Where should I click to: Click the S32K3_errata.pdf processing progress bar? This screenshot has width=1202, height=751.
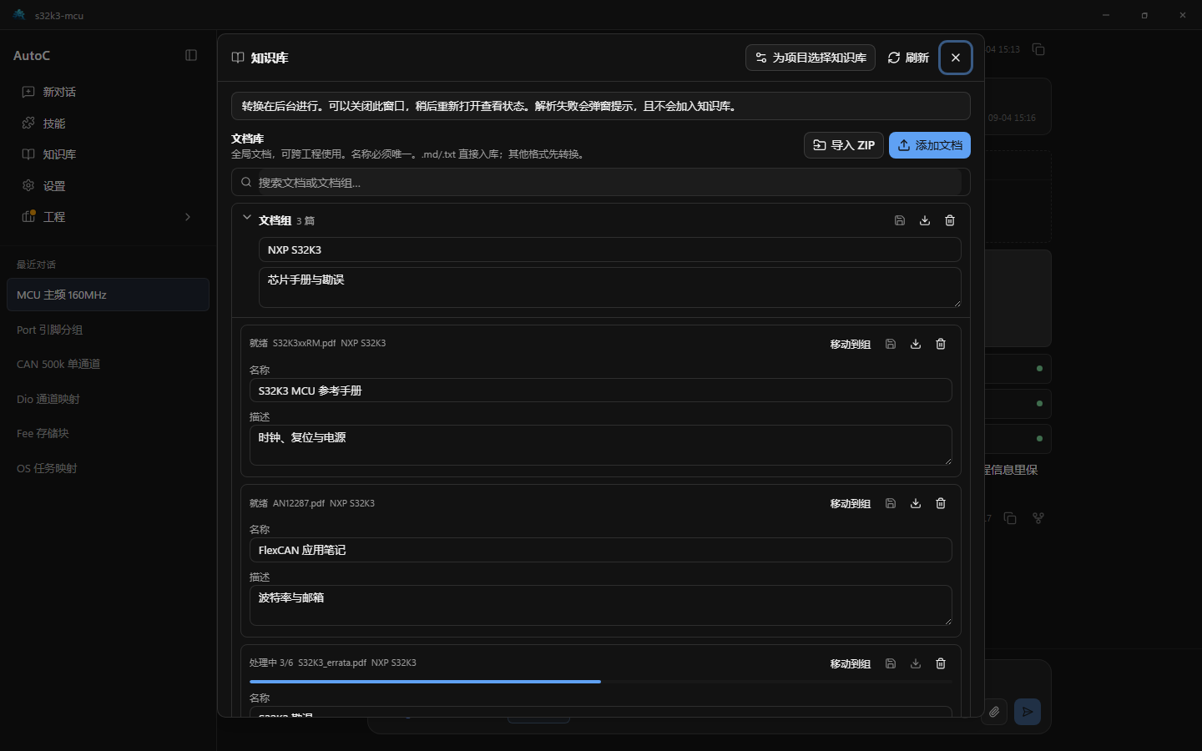click(601, 682)
